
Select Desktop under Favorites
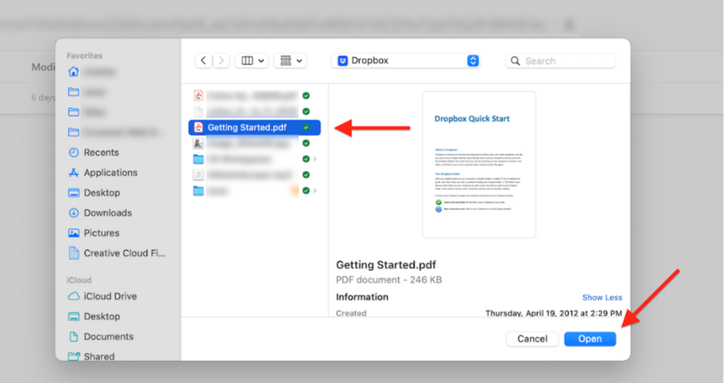click(93, 192)
